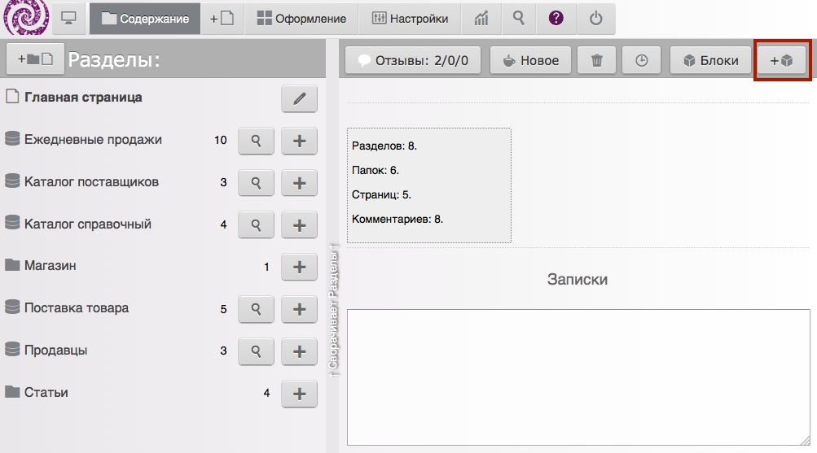Click inside the Записки text area
The height and width of the screenshot is (453, 817).
(x=578, y=377)
